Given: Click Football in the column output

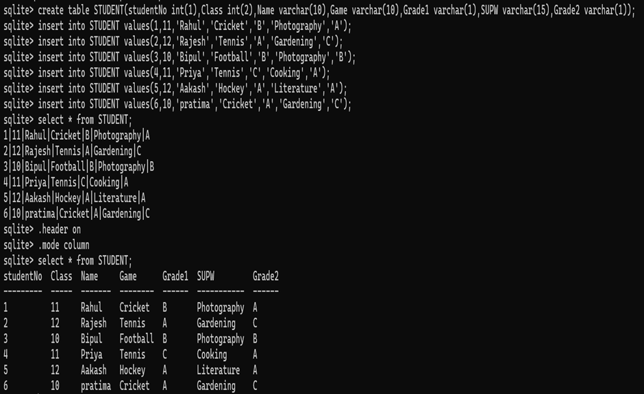Looking at the screenshot, I should 136,338.
